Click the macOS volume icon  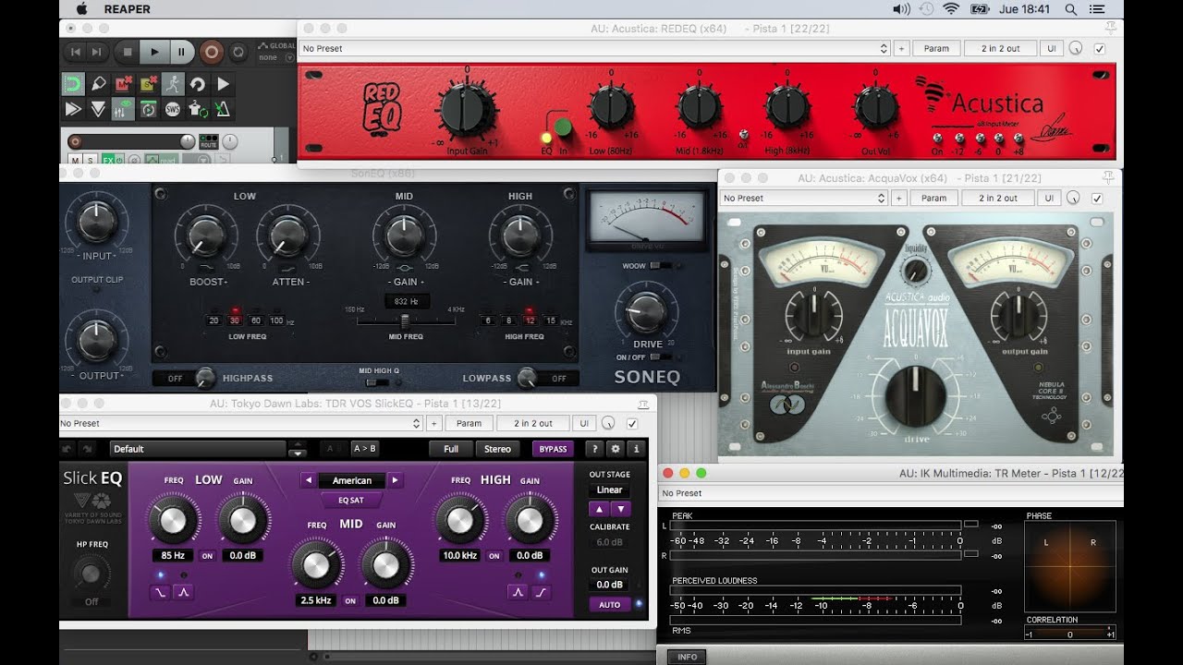tap(901, 9)
